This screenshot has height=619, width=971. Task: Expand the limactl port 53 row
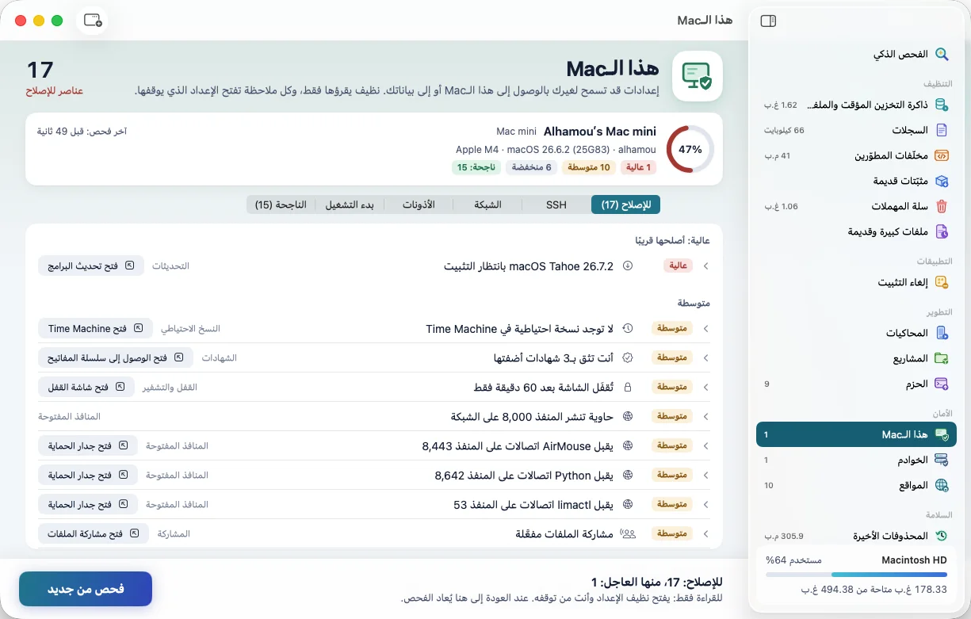pyautogui.click(x=705, y=504)
